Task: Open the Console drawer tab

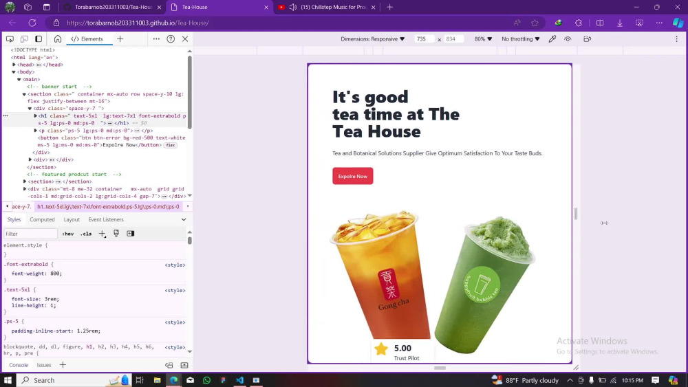Action: point(19,364)
